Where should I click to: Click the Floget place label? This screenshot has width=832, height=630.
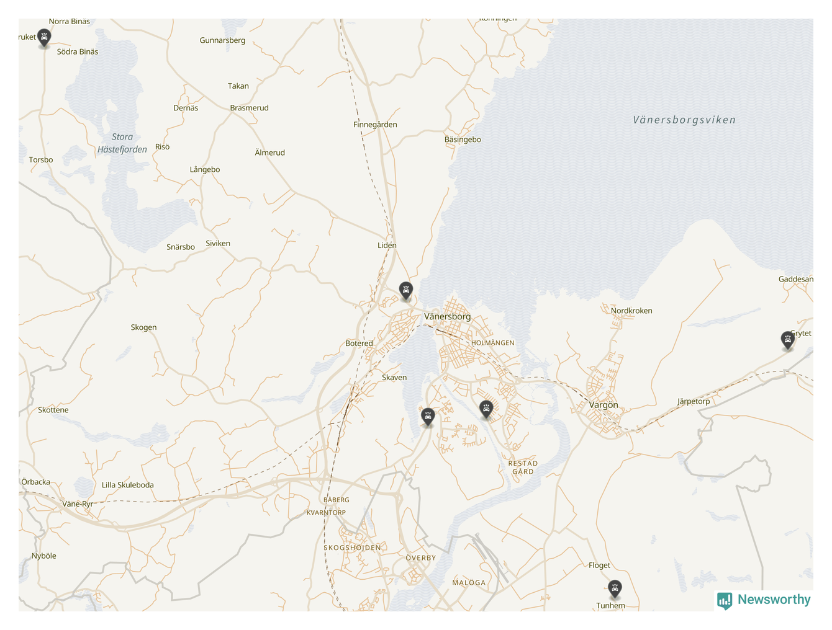(x=599, y=566)
